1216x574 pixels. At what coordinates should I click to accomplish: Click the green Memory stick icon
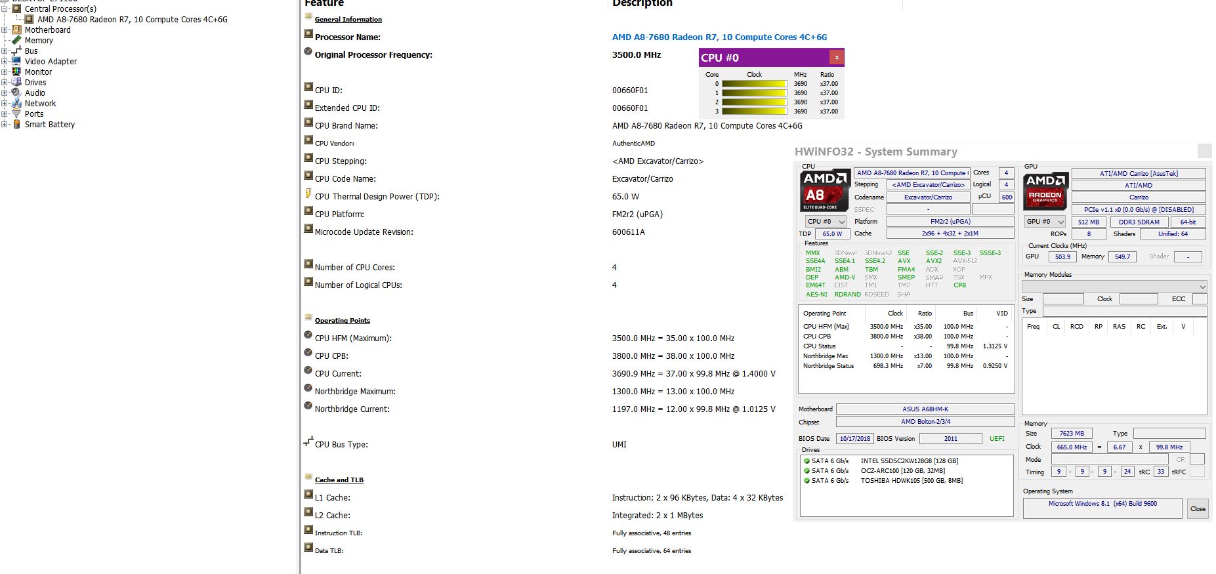(x=16, y=40)
